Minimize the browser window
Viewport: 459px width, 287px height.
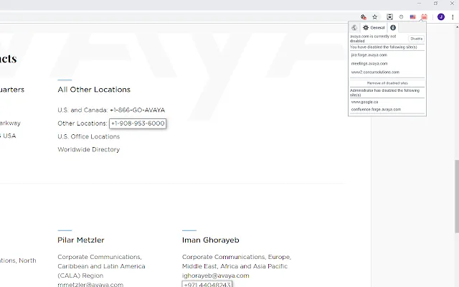419,4
